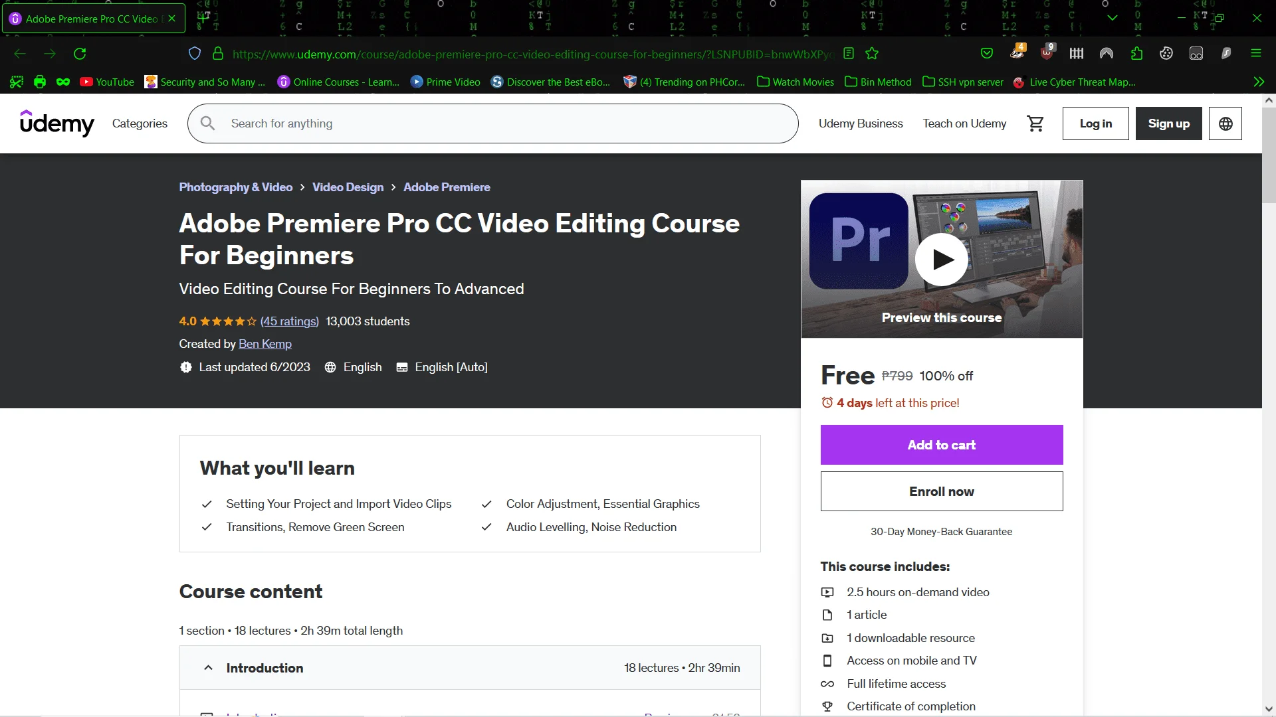
Task: Open the YouTube bookmark
Action: click(107, 82)
